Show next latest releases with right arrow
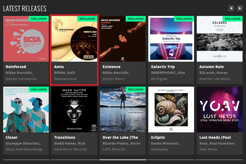 tap(240, 8)
